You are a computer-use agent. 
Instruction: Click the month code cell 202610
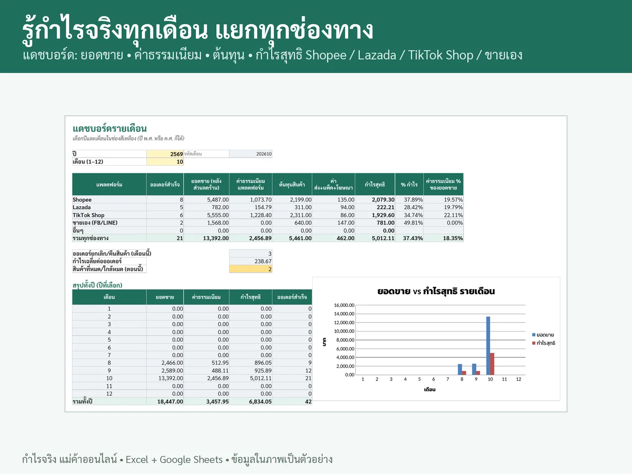(x=250, y=154)
